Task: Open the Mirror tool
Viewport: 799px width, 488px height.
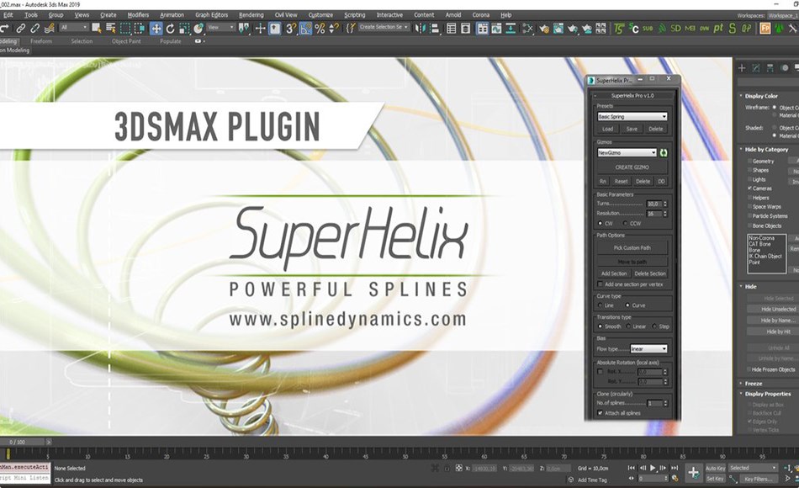Action: (x=422, y=29)
